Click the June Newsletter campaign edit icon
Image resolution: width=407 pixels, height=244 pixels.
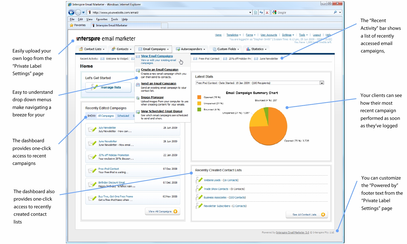[x=92, y=143]
